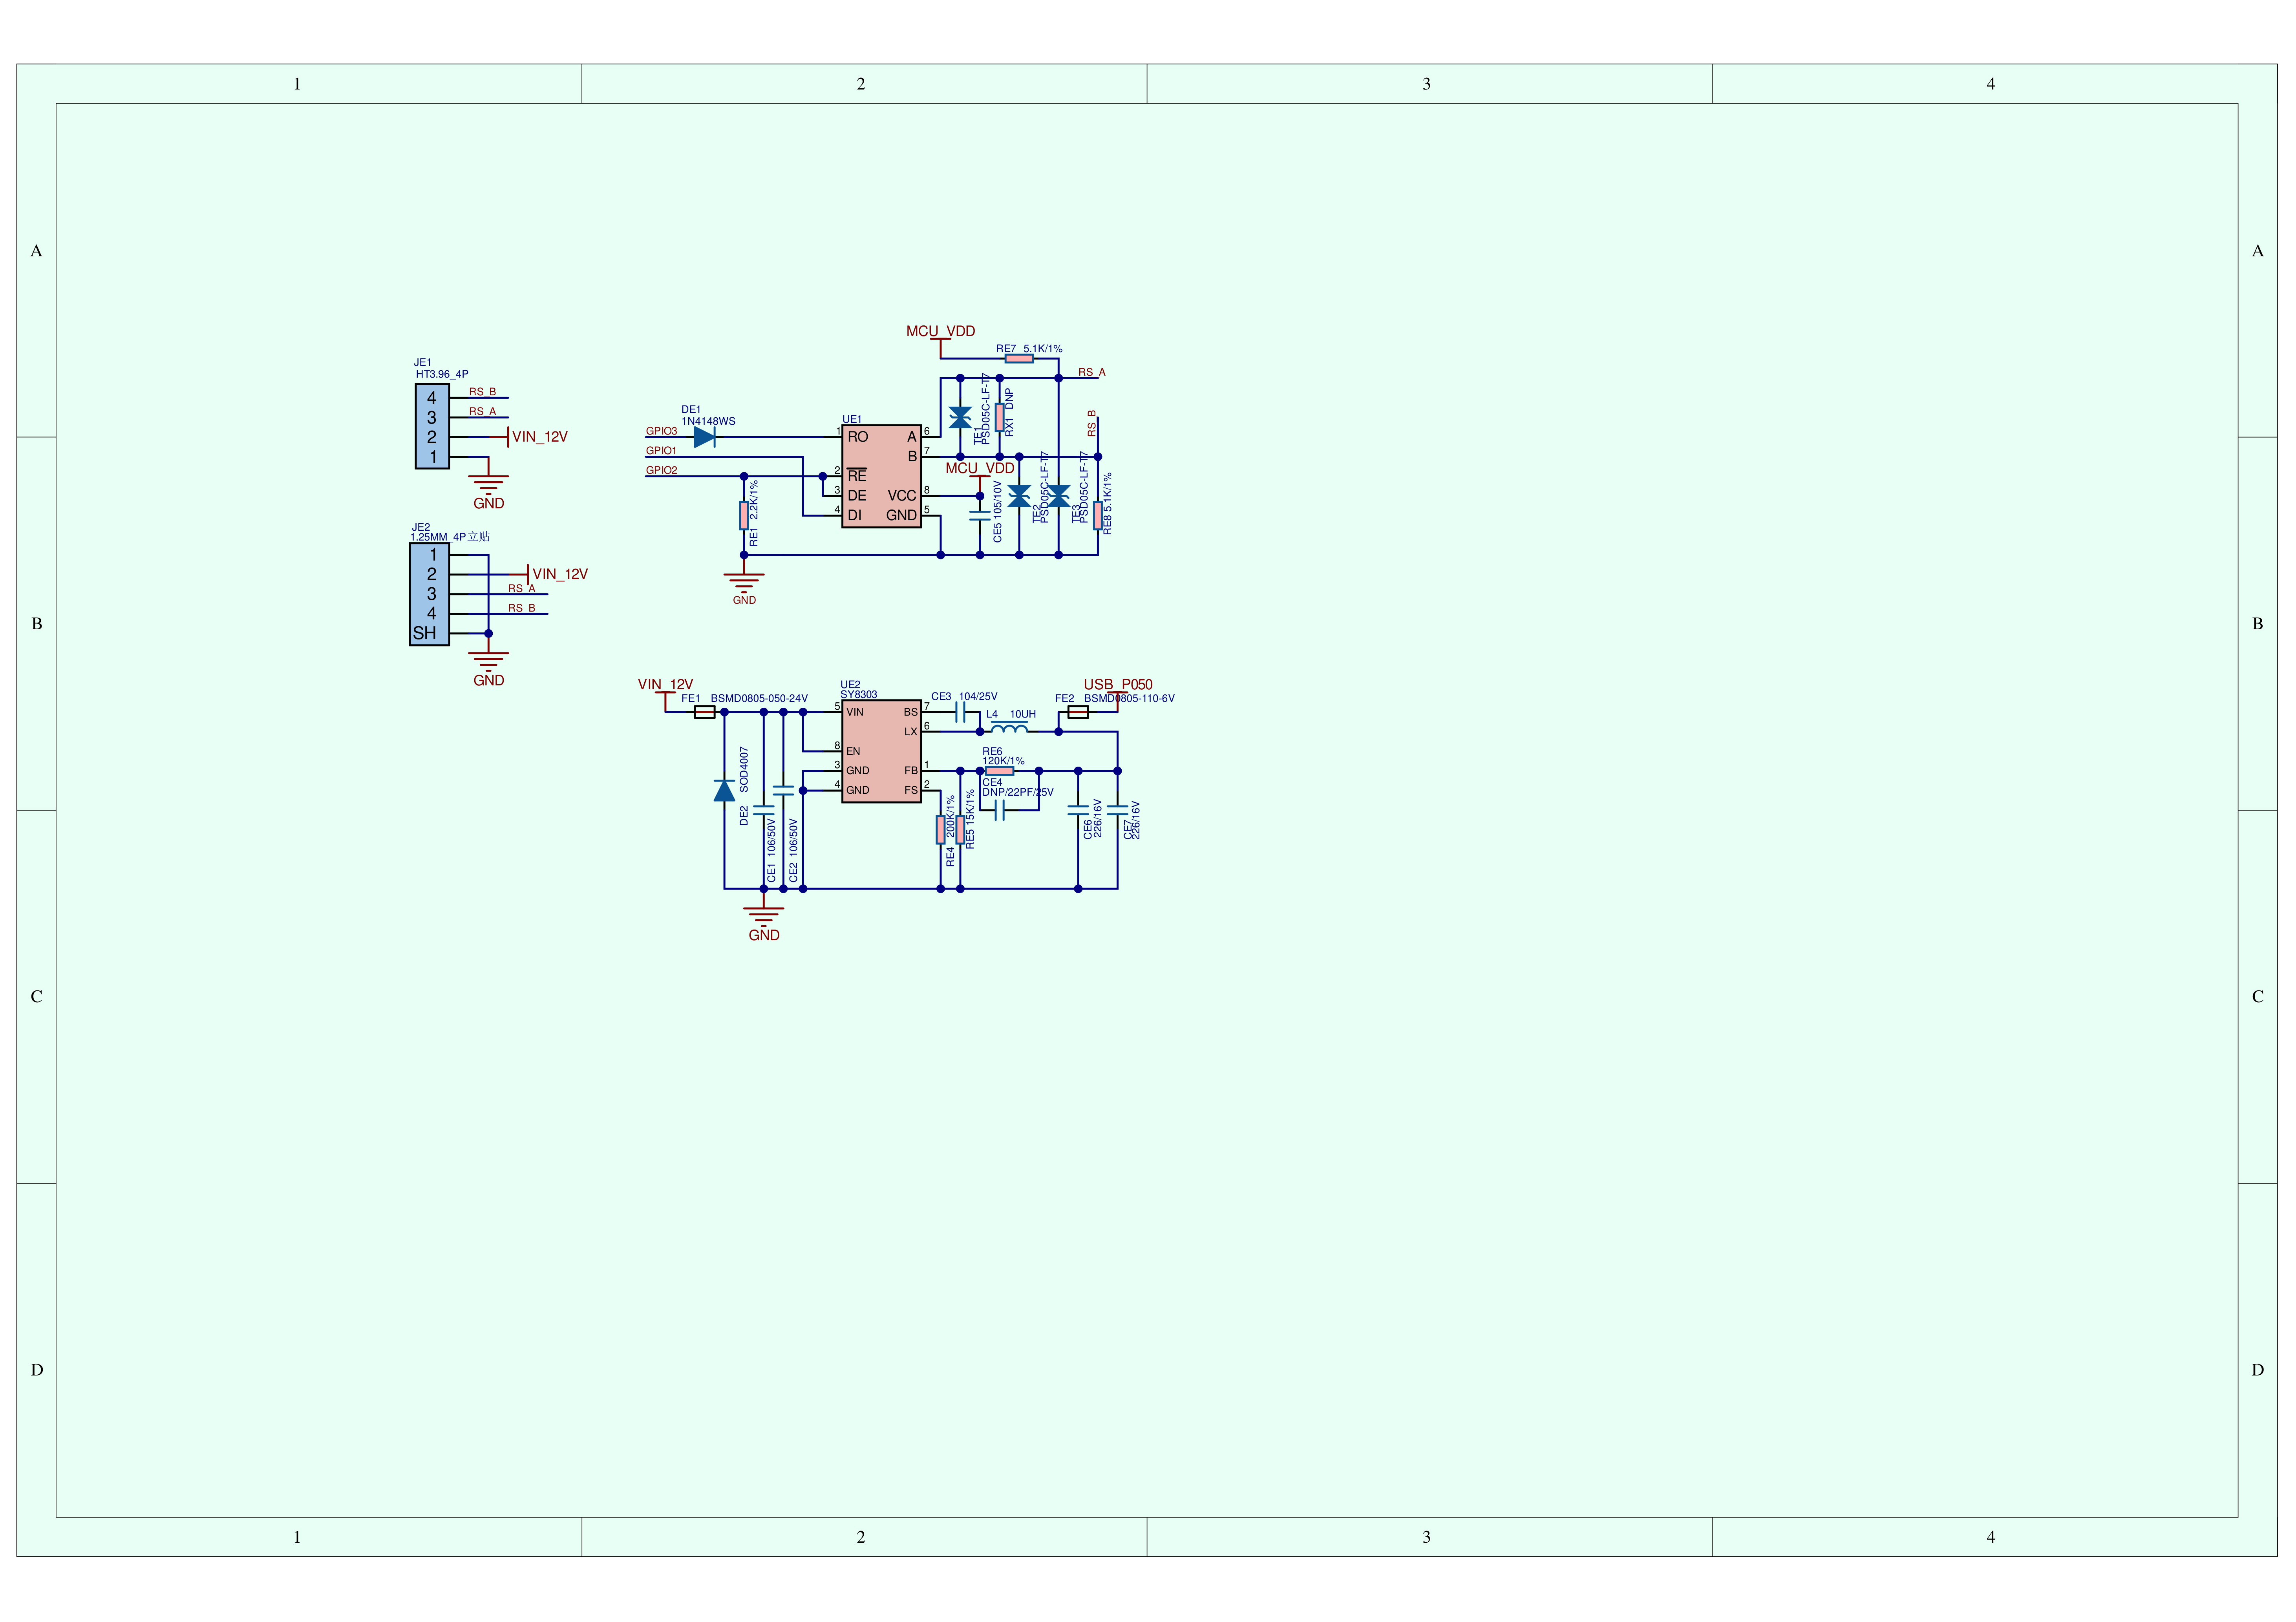
Task: Select the UE2 SY8303 regulator IC body
Action: tap(881, 751)
